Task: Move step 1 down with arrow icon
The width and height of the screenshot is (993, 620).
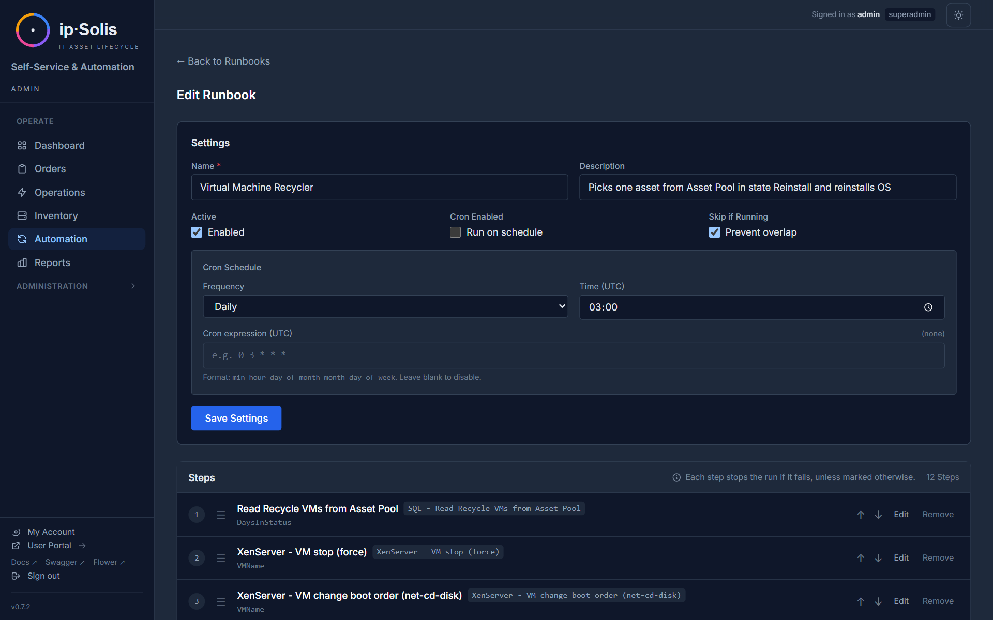Action: coord(878,515)
